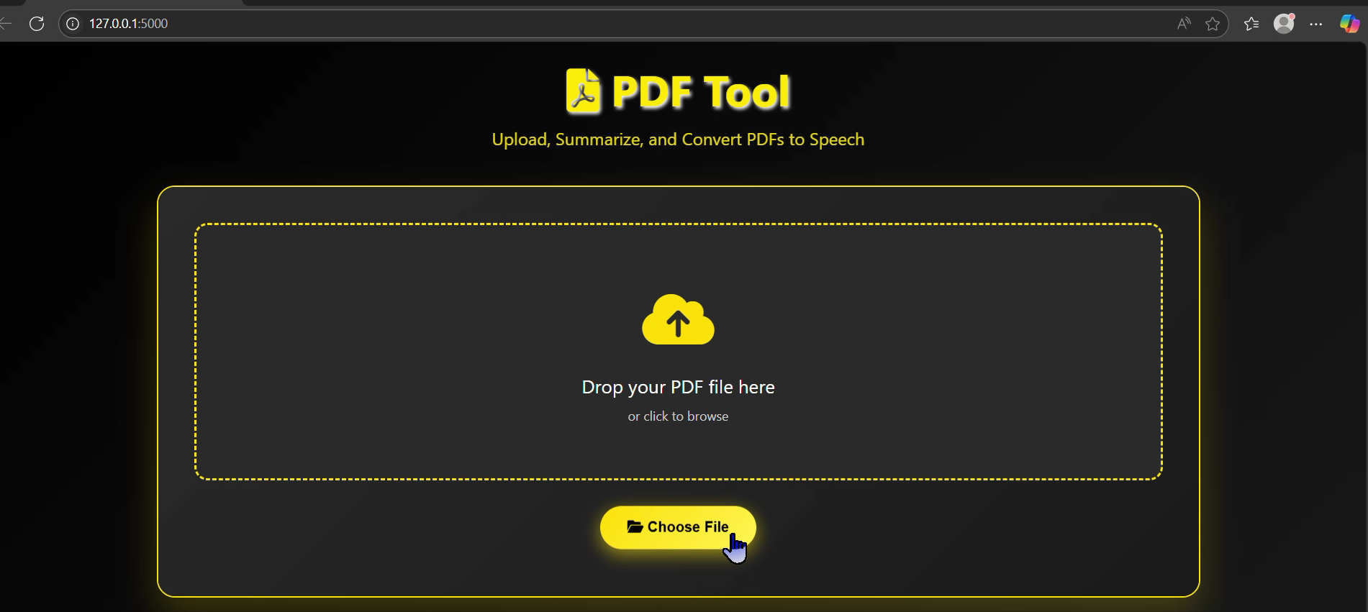Go back with the browser back arrow

[6, 24]
